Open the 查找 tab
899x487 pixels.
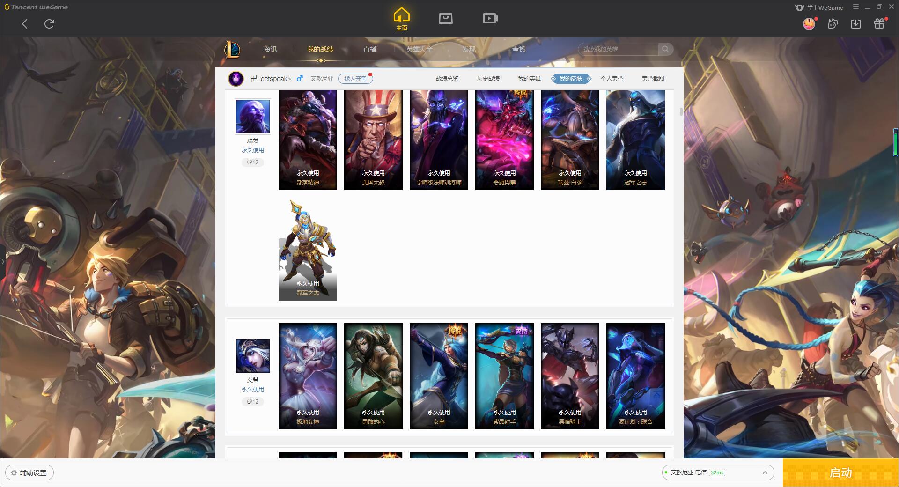[x=519, y=49]
